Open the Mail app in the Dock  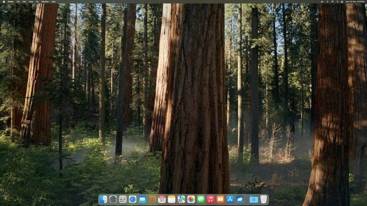coord(142,199)
